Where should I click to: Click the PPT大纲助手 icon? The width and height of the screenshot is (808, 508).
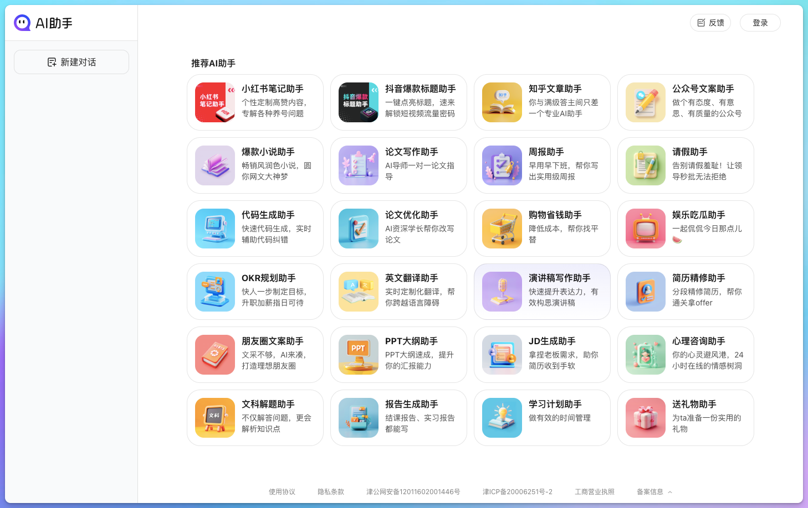pos(358,355)
